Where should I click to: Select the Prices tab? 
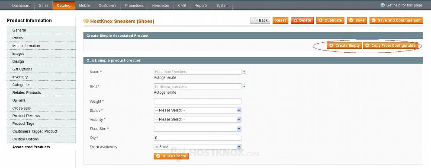41,38
